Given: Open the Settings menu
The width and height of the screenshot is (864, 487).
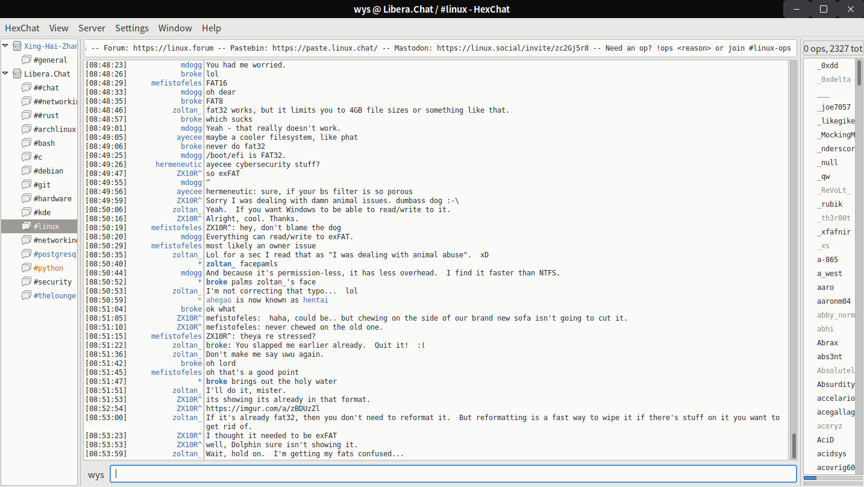Looking at the screenshot, I should (131, 28).
